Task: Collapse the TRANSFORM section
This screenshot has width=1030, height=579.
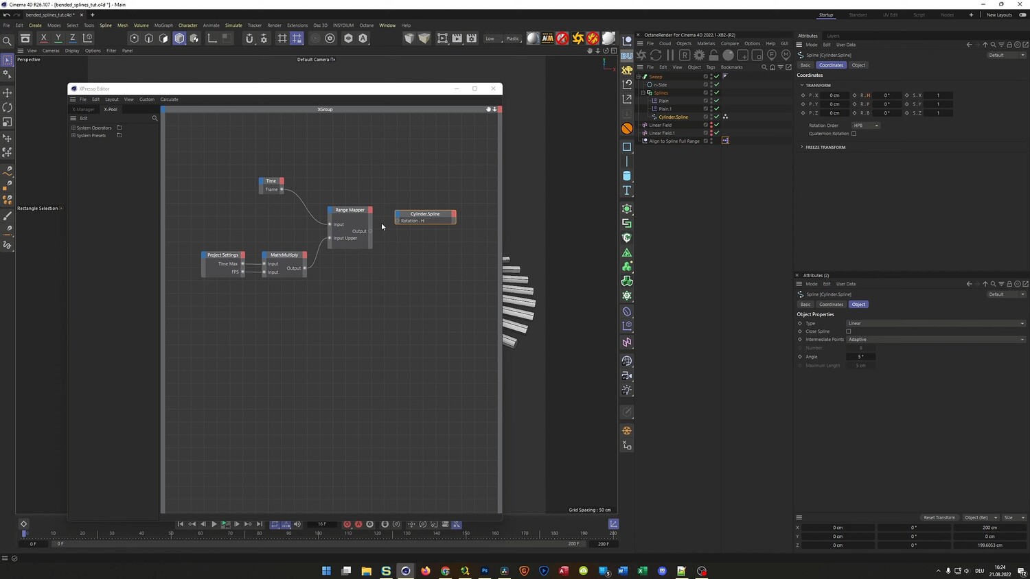Action: click(x=801, y=85)
